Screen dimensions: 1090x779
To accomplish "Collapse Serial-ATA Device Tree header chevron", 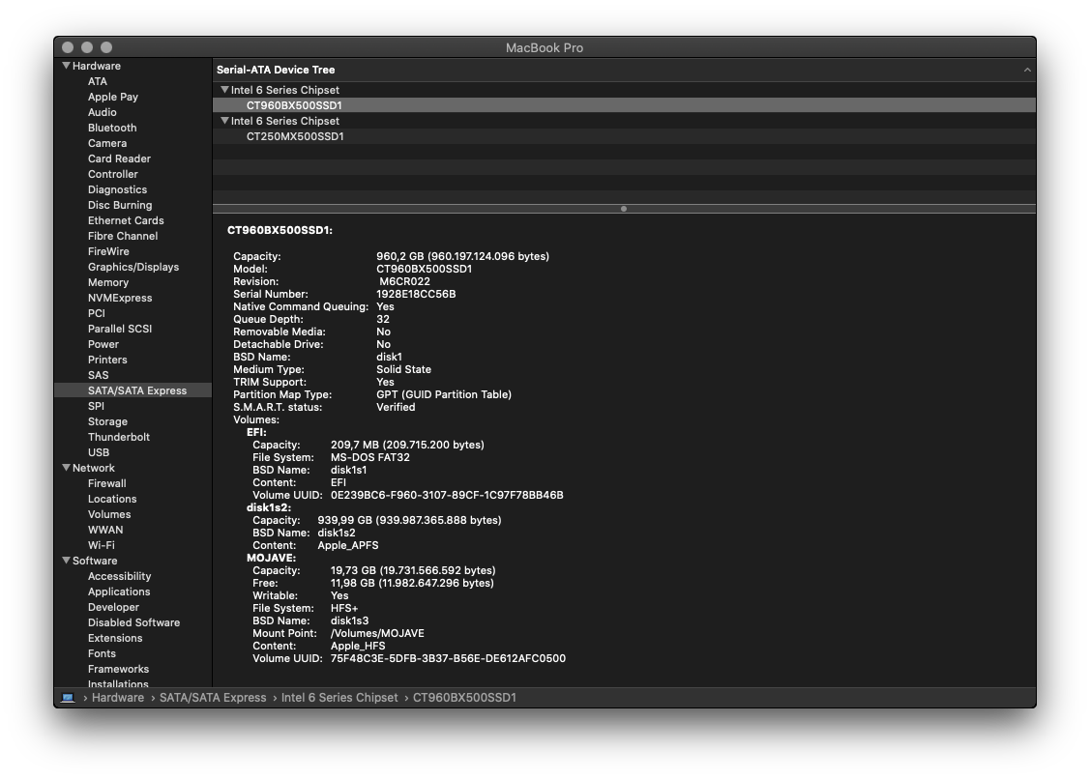I will (1027, 70).
